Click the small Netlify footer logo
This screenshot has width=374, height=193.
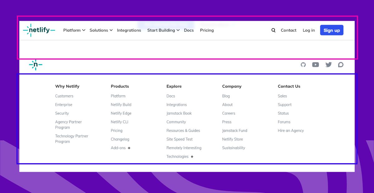pyautogui.click(x=36, y=65)
